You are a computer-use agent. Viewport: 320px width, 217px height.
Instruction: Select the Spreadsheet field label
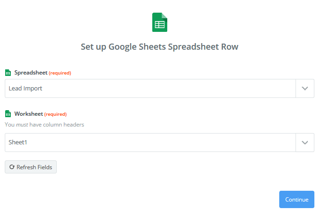[x=31, y=73]
